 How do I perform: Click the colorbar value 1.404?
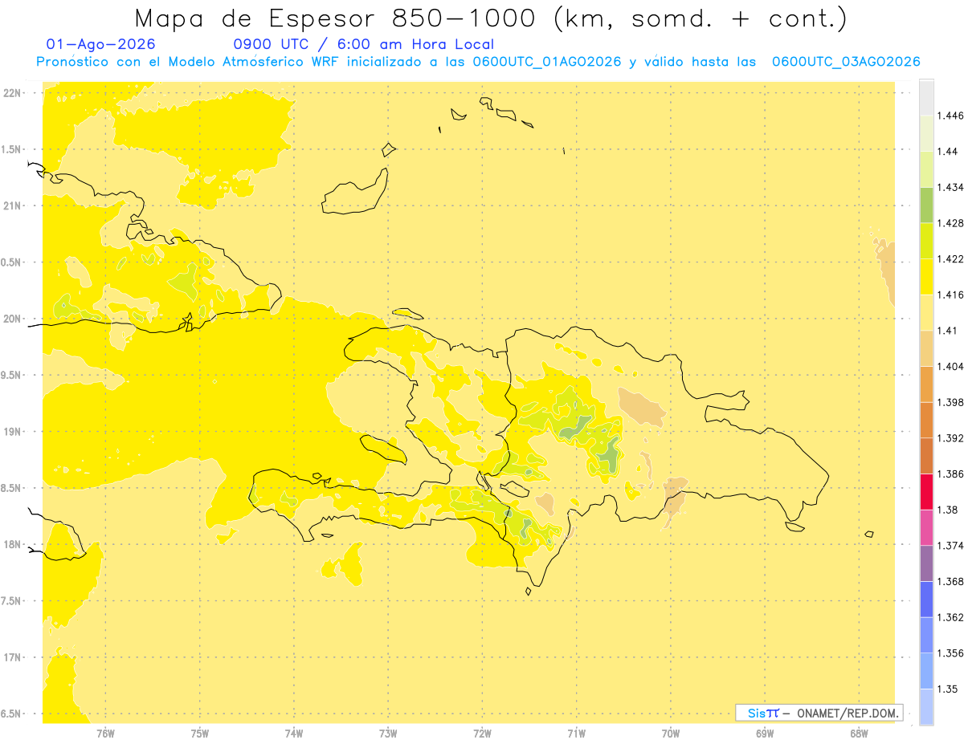coord(950,366)
